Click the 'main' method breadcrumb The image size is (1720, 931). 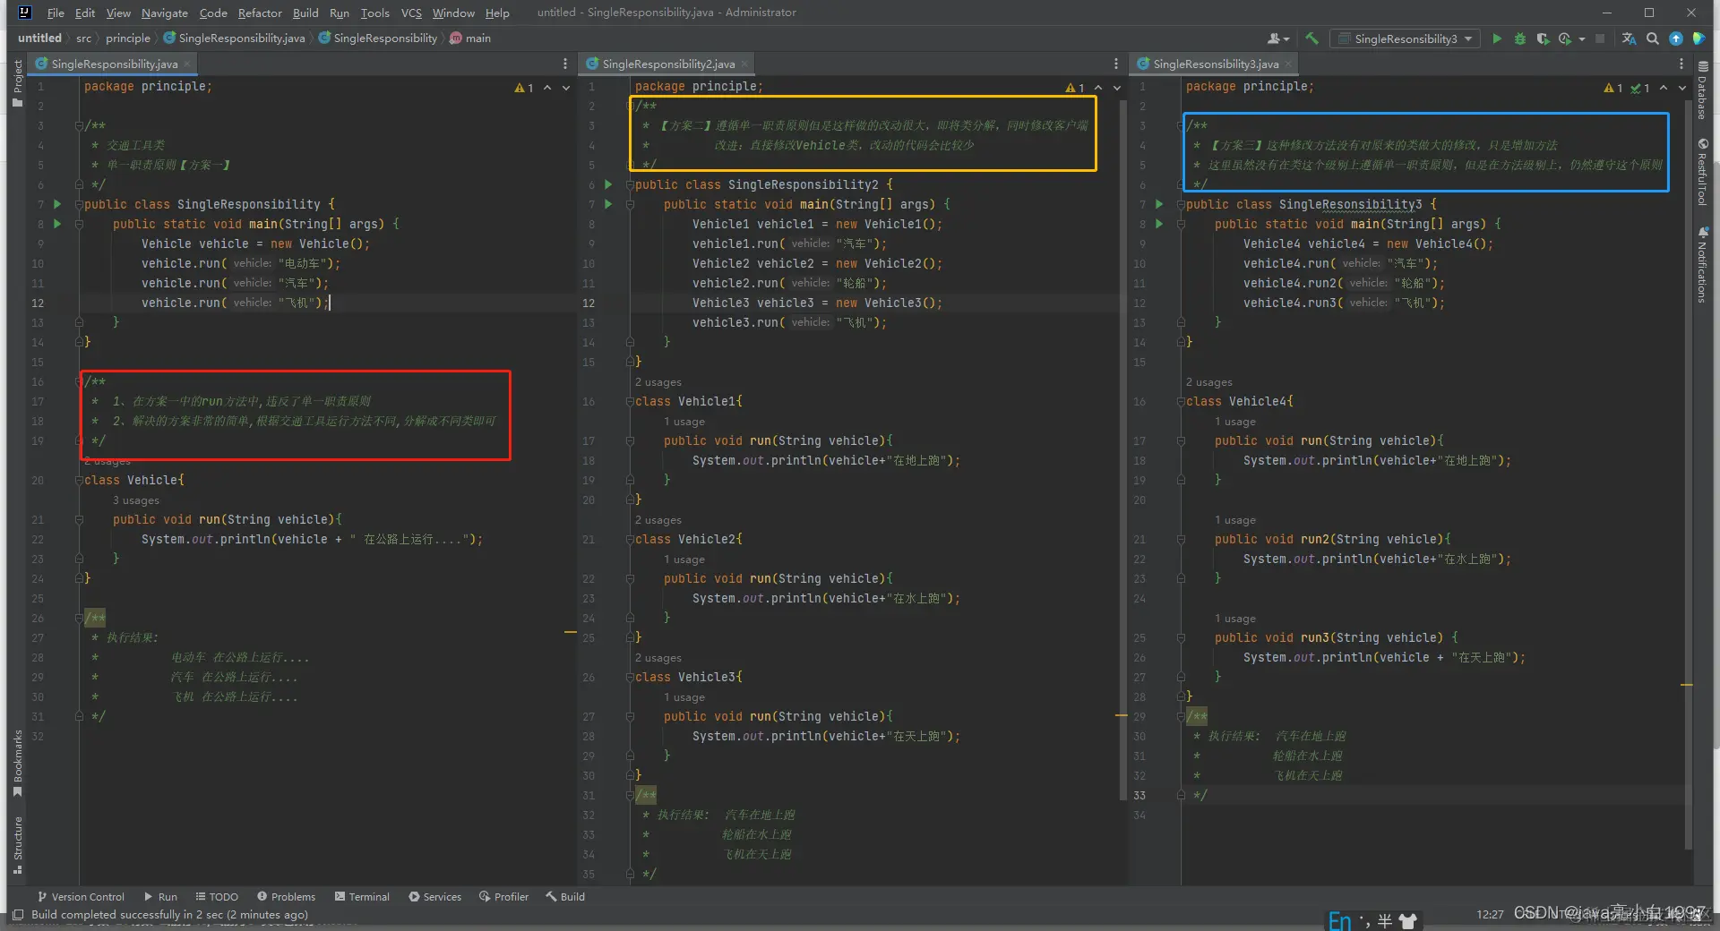(470, 38)
